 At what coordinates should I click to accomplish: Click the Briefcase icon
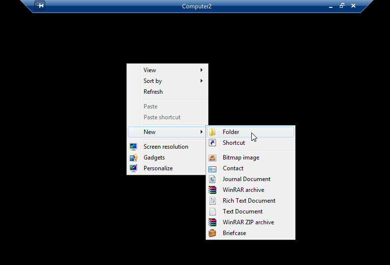pyautogui.click(x=212, y=233)
